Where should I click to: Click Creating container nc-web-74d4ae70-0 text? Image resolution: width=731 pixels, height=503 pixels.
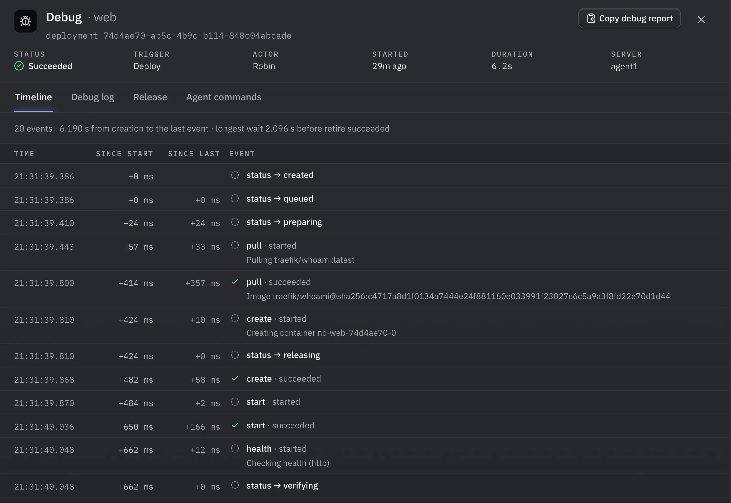point(321,333)
